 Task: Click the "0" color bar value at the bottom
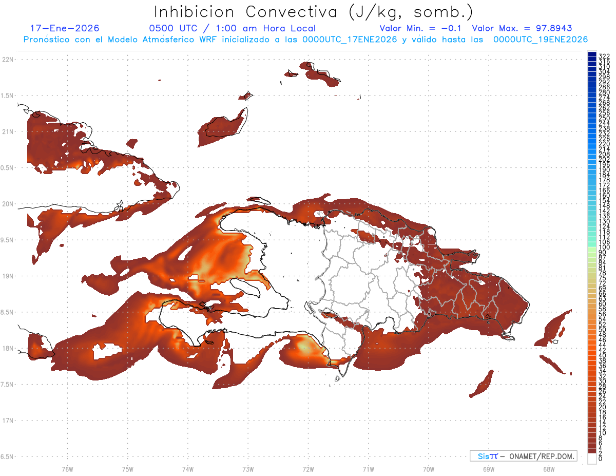[x=601, y=459]
